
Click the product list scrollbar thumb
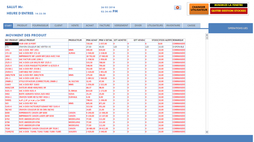tap(207, 38)
